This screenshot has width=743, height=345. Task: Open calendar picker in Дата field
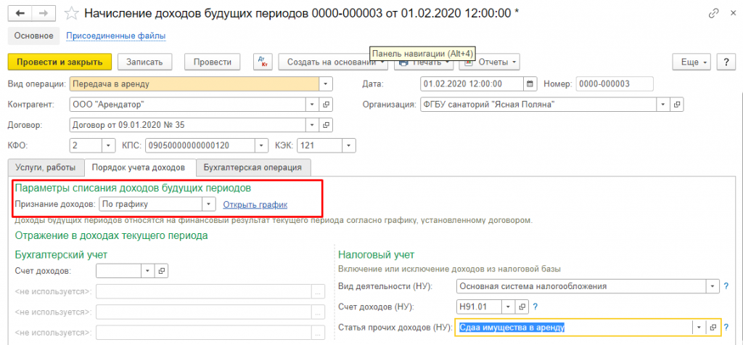(530, 84)
